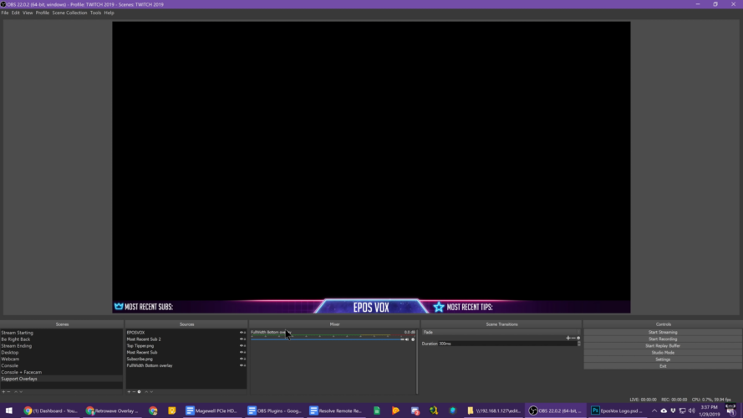
Task: Lock the Most Recent Sub 2 source
Action: tap(245, 339)
